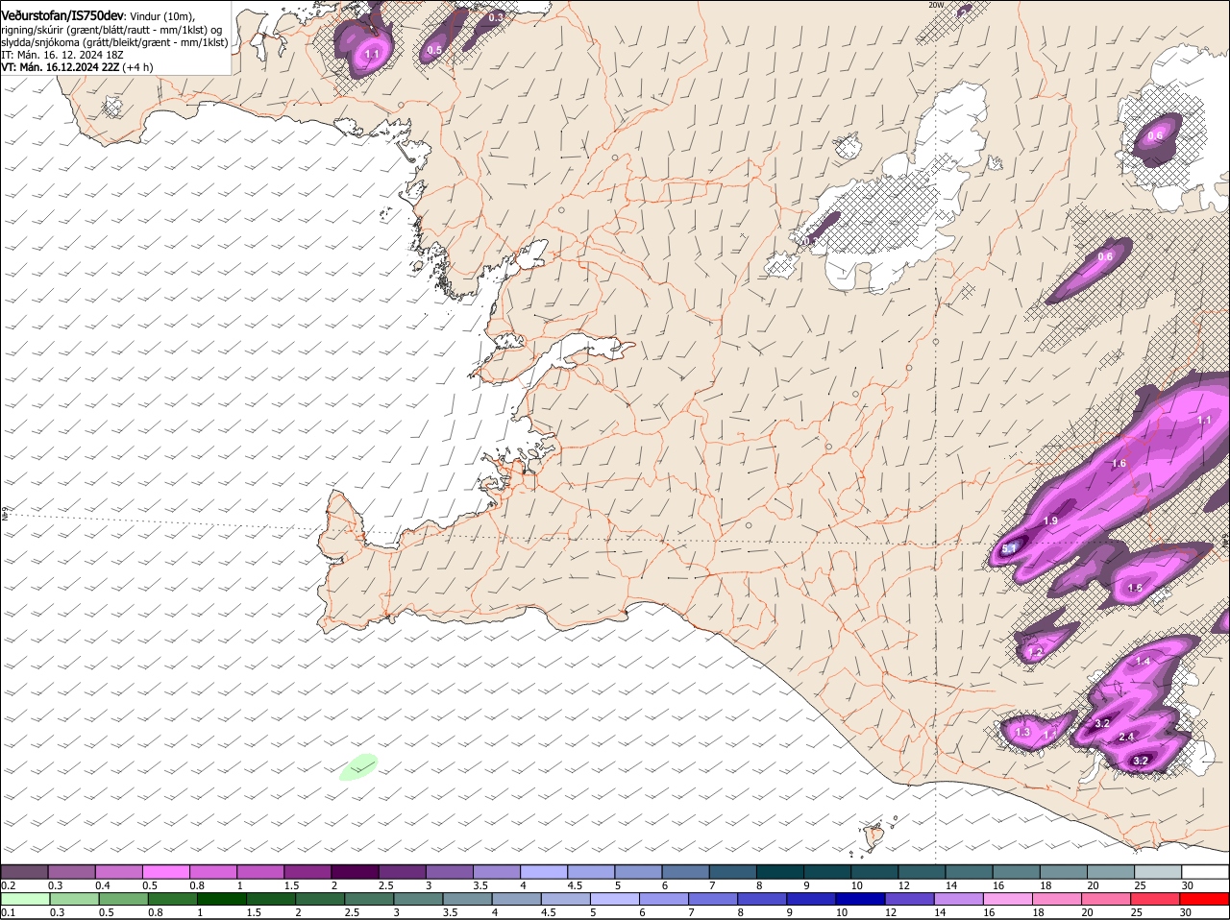Pick the medium green 0.5–0.8 swatch in lower scale
This screenshot has height=920, width=1230.
[x=123, y=899]
